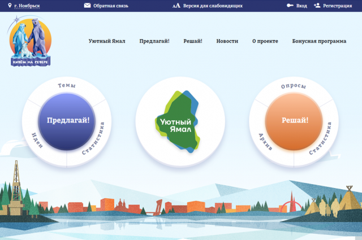Select Идеи segment of left wheel
Viewport: 362px width, 240px height.
coord(37,140)
